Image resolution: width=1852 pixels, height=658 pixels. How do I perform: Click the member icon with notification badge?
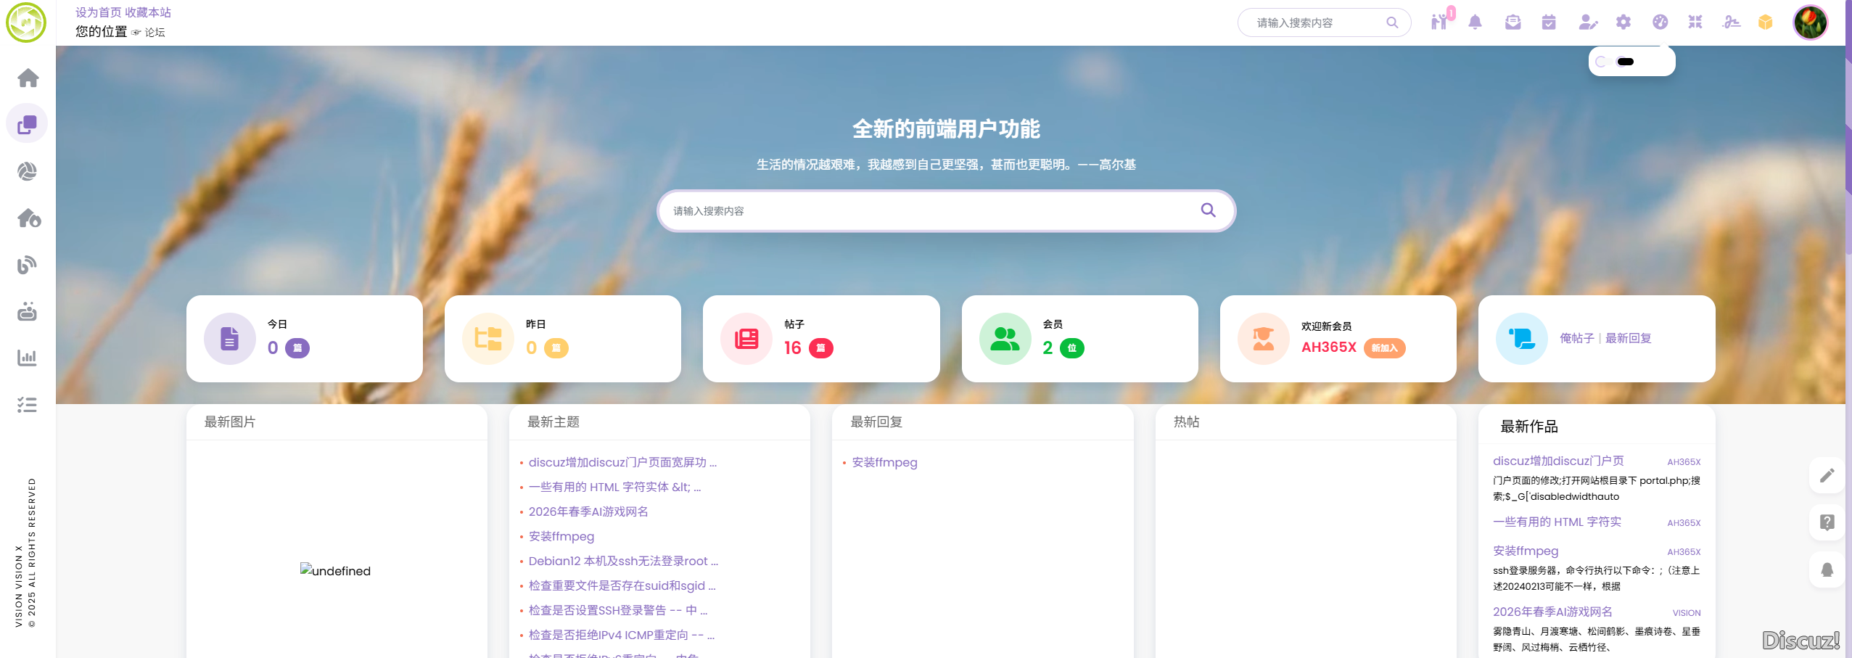click(1439, 22)
